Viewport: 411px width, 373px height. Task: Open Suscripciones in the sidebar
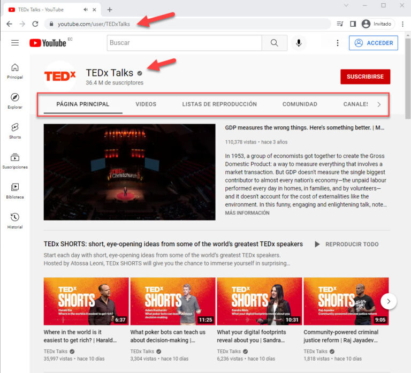15,161
